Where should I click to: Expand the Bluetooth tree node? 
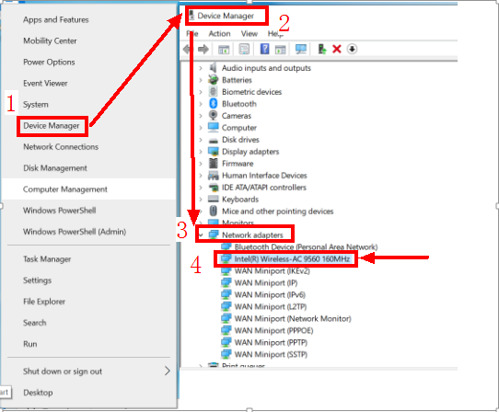(x=200, y=104)
